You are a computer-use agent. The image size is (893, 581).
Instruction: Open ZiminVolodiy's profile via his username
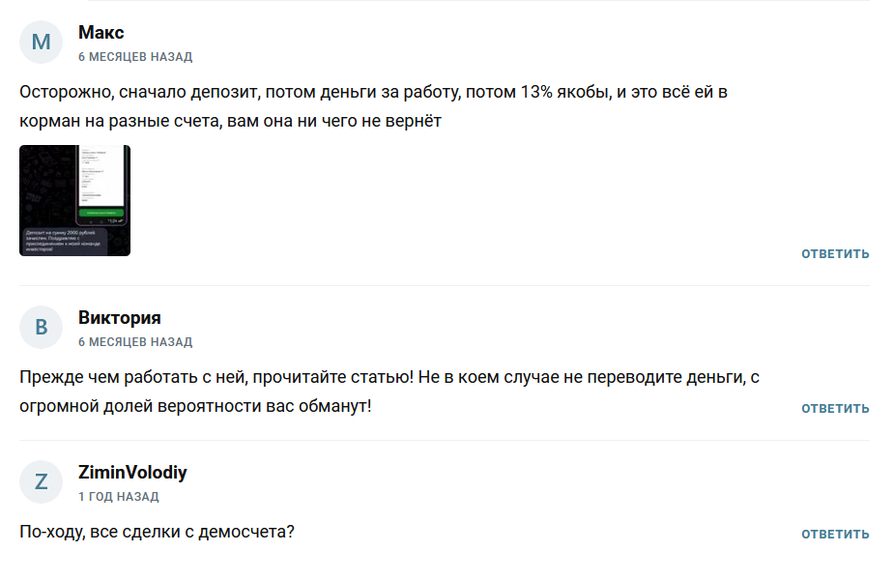[x=131, y=471]
